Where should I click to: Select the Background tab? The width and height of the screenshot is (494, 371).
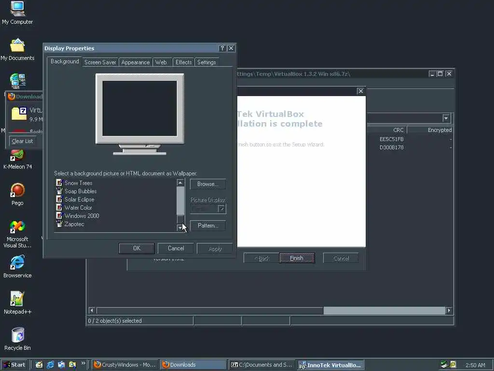(x=65, y=61)
